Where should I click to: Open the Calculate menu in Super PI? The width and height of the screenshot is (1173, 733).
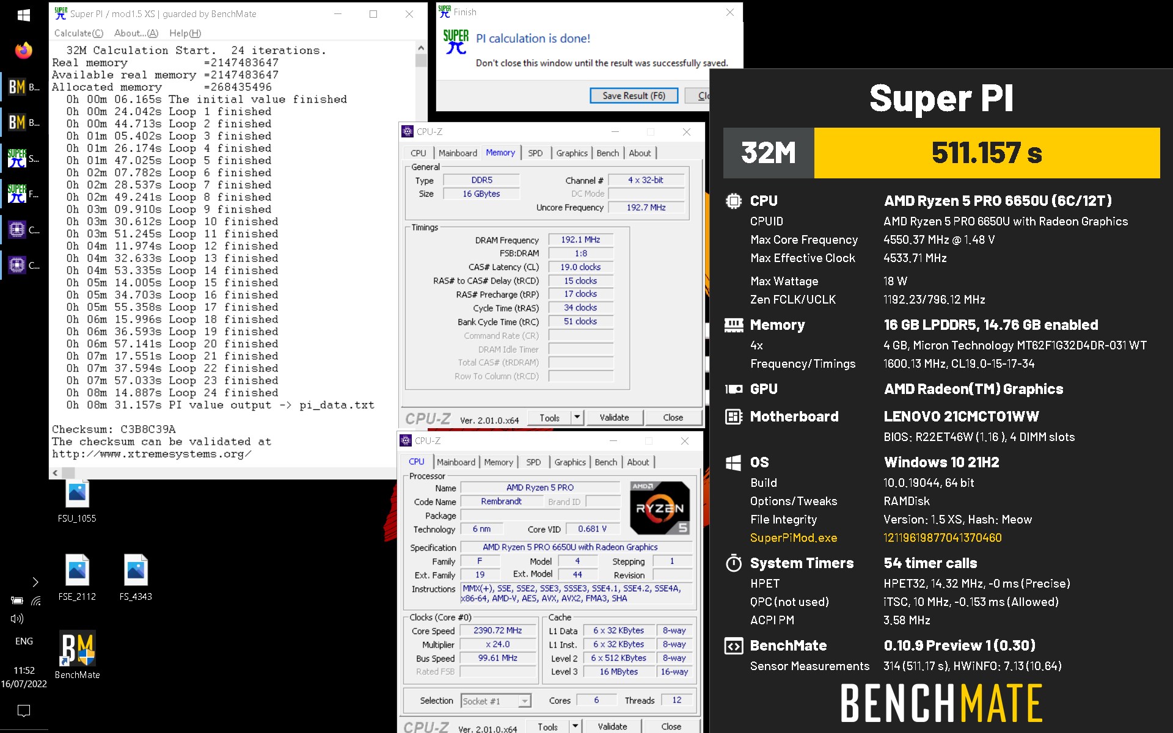[79, 33]
